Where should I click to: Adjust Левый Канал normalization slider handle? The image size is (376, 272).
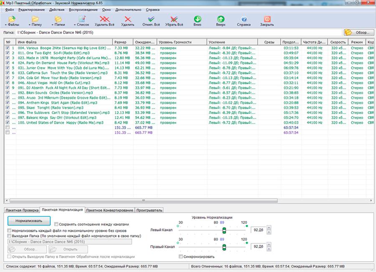click(224, 231)
